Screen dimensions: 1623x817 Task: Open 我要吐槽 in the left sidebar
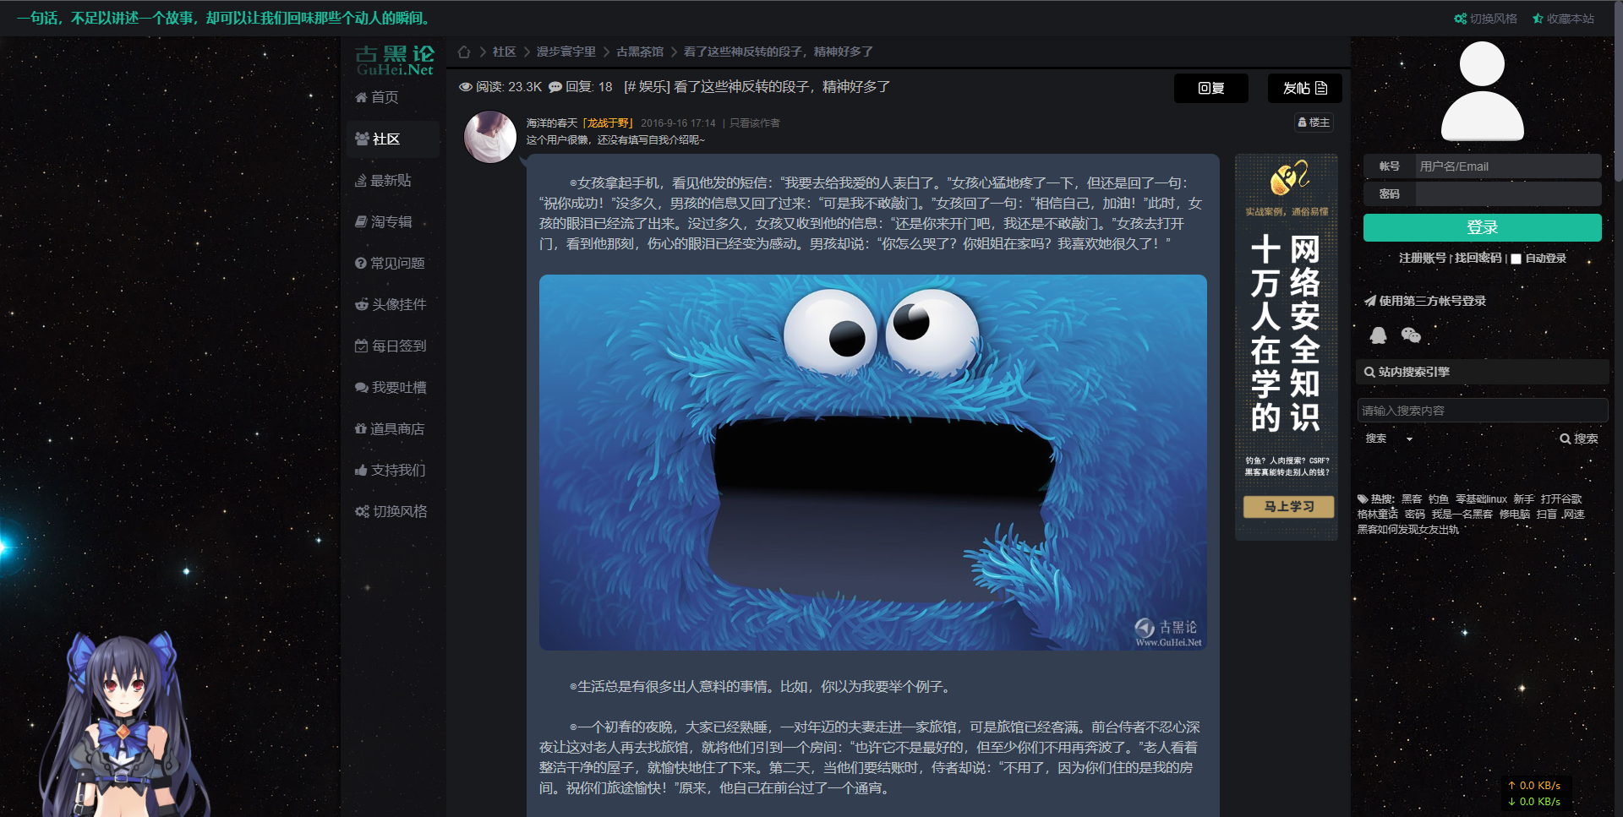[391, 388]
